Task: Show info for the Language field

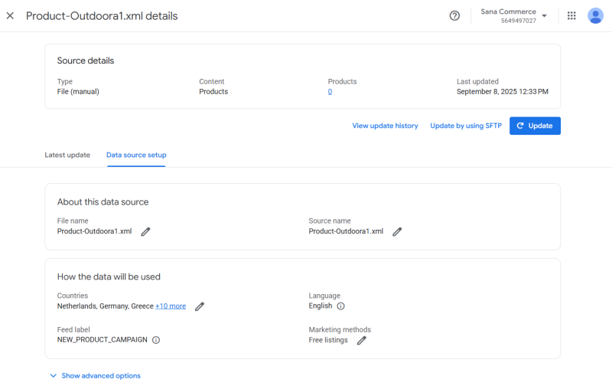Action: (x=340, y=306)
